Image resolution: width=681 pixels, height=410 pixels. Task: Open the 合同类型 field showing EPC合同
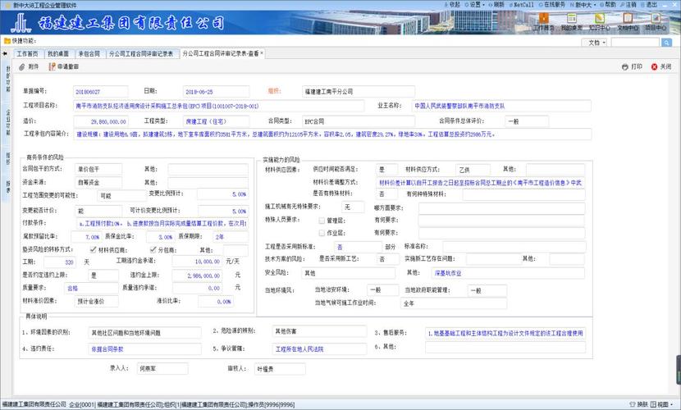pos(359,121)
